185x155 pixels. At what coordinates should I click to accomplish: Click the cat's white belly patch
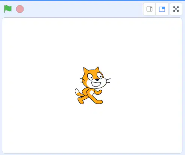(92, 93)
